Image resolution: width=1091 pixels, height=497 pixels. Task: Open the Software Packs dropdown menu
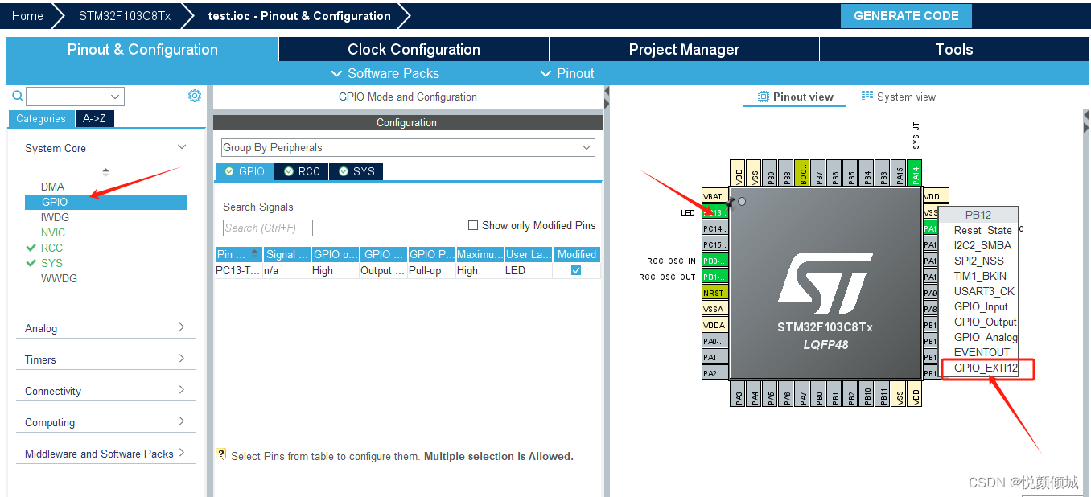click(385, 73)
